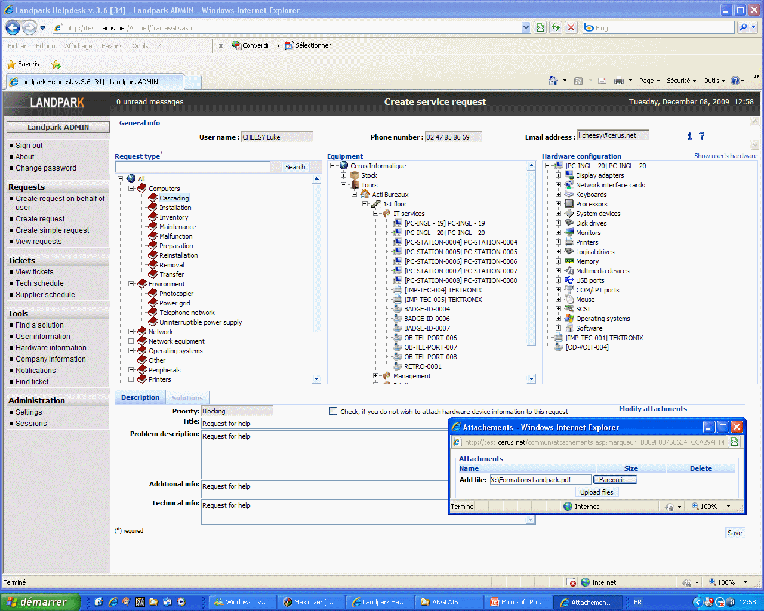Click the globe icon next to All
The image size is (764, 611).
click(131, 178)
